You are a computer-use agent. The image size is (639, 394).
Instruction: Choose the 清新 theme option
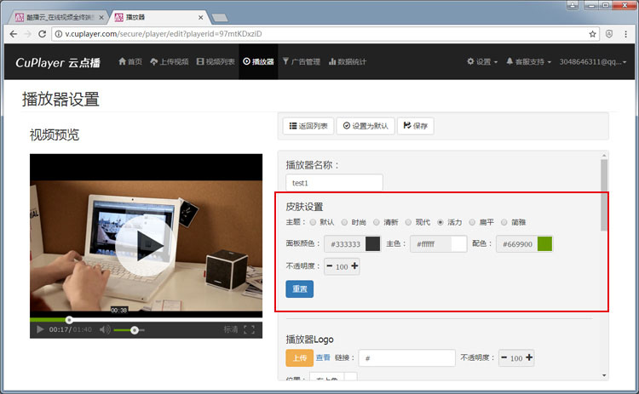point(377,222)
